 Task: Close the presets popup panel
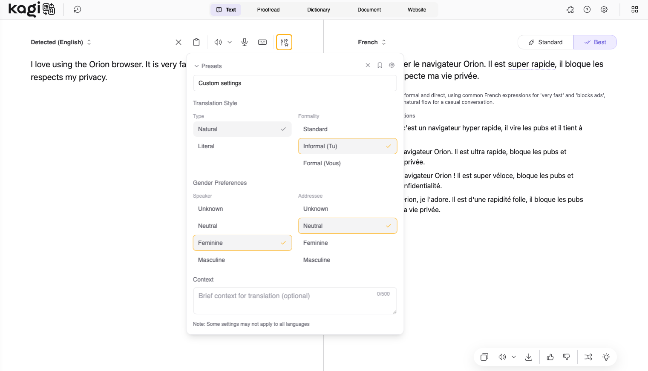(368, 65)
